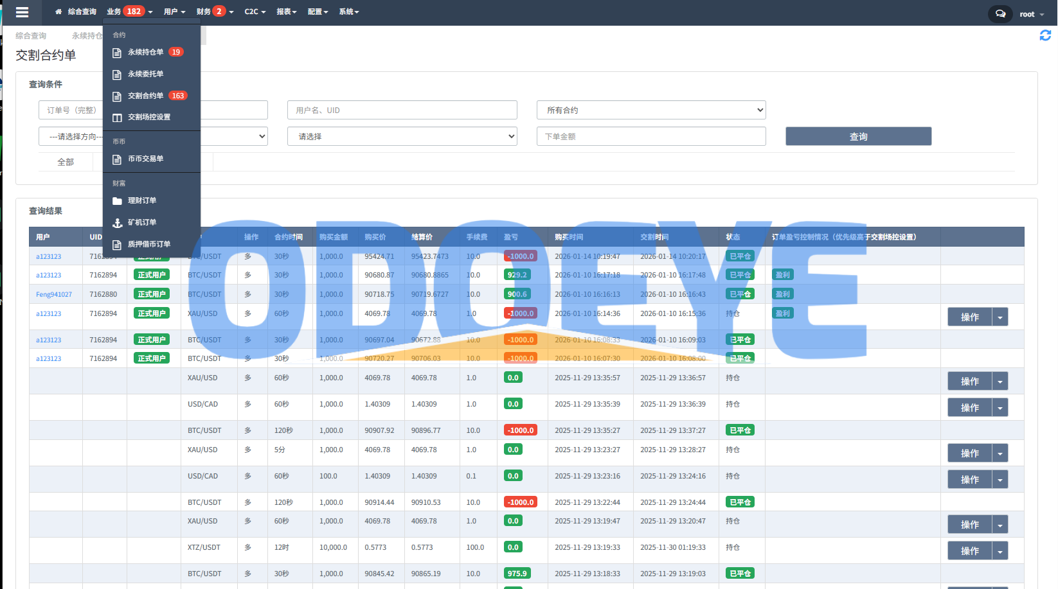This screenshot has height=589, width=1058.
Task: Select the 全部 filter tab
Action: tap(66, 162)
